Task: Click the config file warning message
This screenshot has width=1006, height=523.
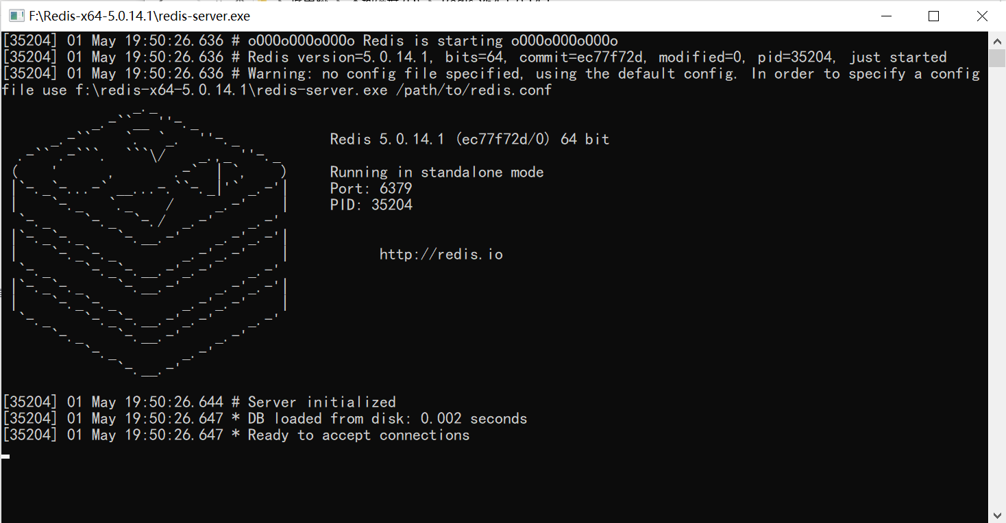Action: pyautogui.click(x=480, y=73)
